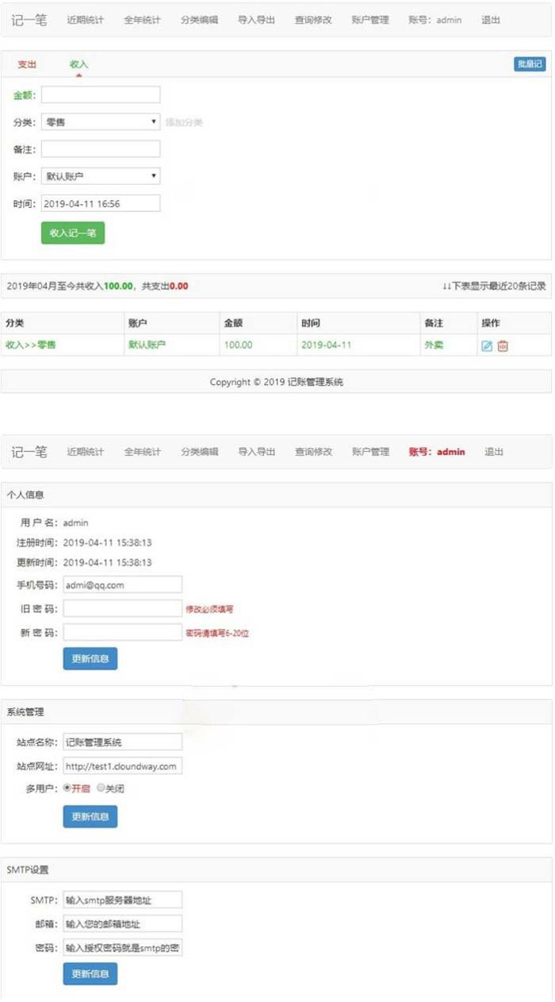
Task: Click the 记一笔 brand in lower navigation bar
Action: click(x=29, y=452)
